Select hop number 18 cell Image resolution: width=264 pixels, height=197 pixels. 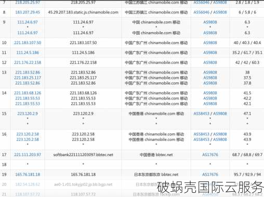pyautogui.click(x=4, y=164)
